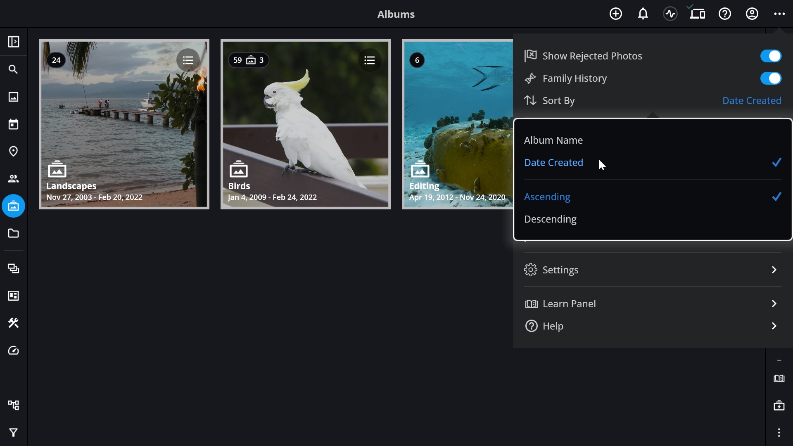The width and height of the screenshot is (793, 446).
Task: Expand the Learn Panel chevron
Action: pyautogui.click(x=774, y=304)
